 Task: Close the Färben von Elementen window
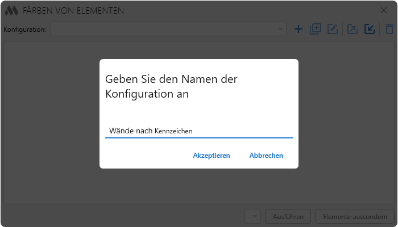384,10
